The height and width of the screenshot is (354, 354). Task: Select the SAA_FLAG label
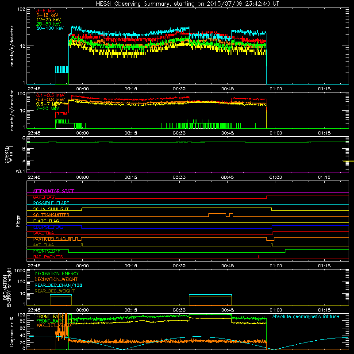43,233
